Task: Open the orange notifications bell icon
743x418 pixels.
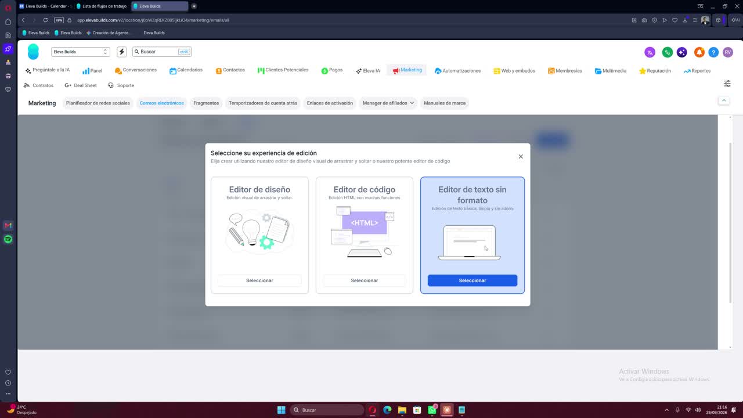Action: 699,52
